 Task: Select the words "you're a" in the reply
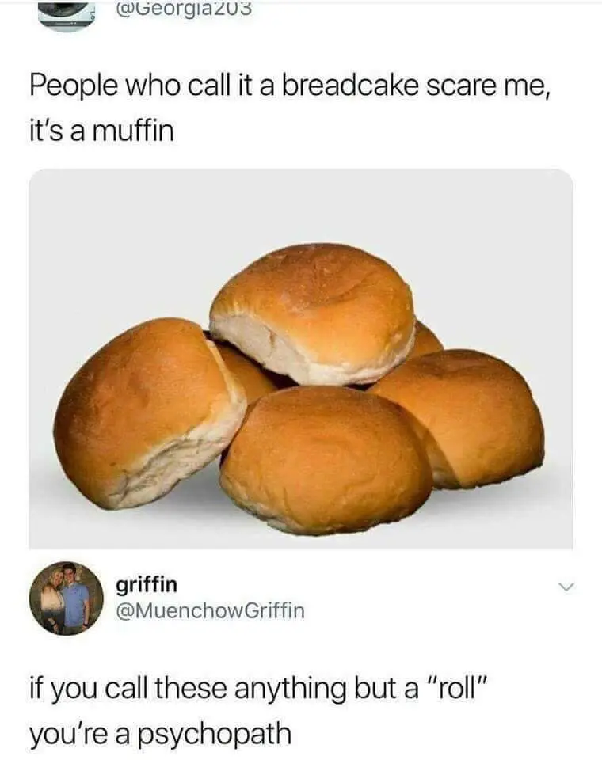[79, 735]
